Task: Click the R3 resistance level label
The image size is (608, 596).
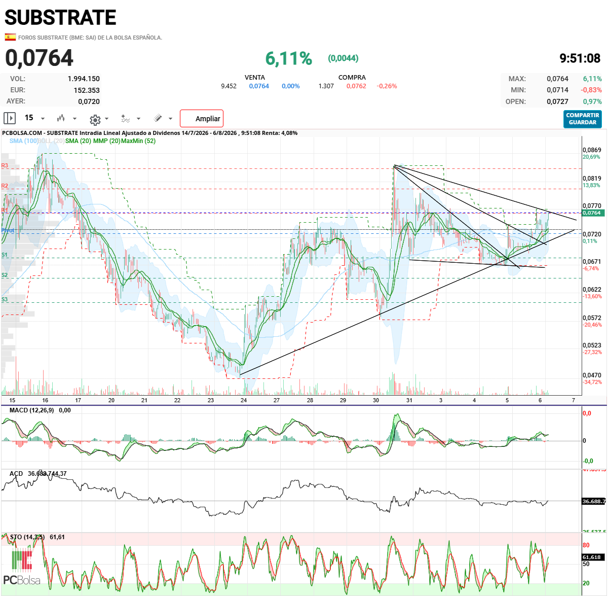Action: click(5, 166)
